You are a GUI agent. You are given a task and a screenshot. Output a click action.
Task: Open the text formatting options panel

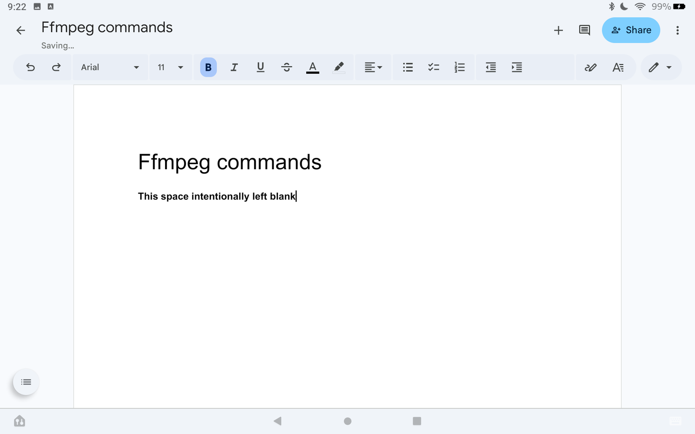(618, 67)
